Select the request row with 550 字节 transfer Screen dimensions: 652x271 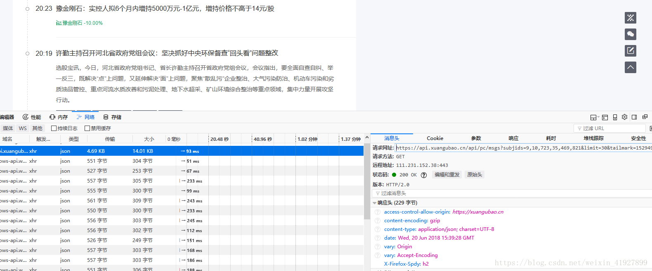pos(182,211)
